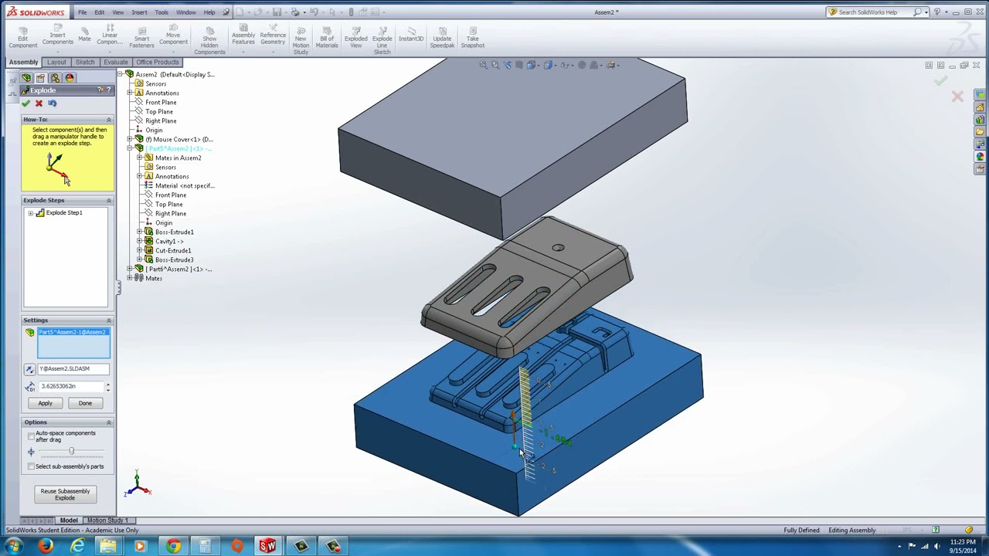The image size is (989, 556).
Task: Click the Exploded View tool
Action: tap(356, 38)
